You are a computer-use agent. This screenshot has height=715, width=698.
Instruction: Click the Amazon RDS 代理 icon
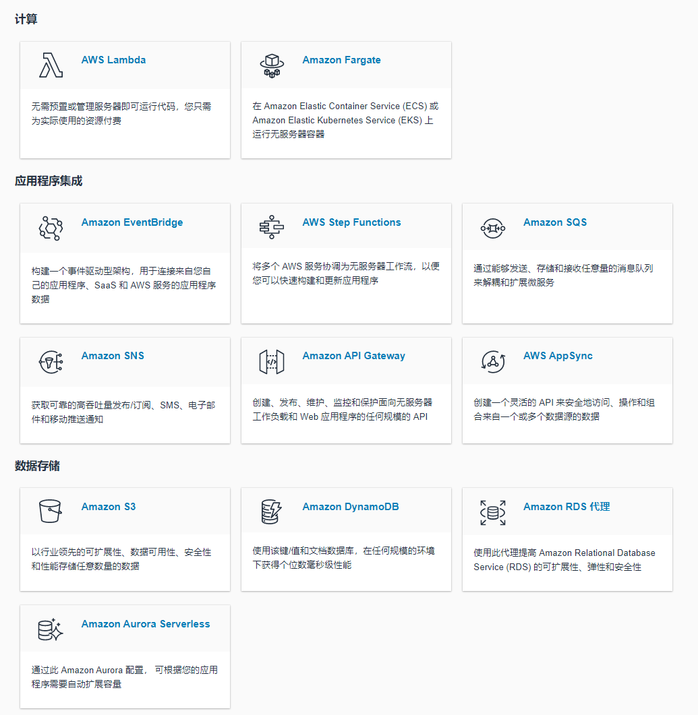pyautogui.click(x=493, y=513)
